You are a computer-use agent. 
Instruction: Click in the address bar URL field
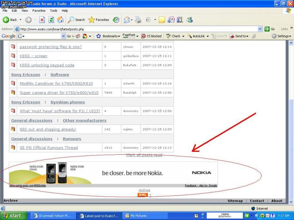[139, 29]
